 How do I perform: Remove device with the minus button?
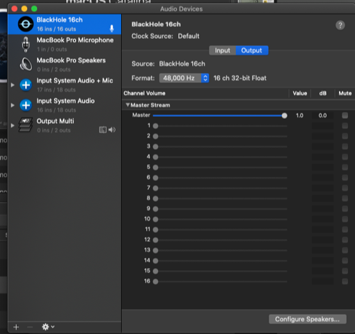30,327
